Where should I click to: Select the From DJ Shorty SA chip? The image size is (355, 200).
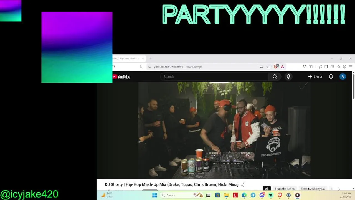pyautogui.click(x=313, y=189)
